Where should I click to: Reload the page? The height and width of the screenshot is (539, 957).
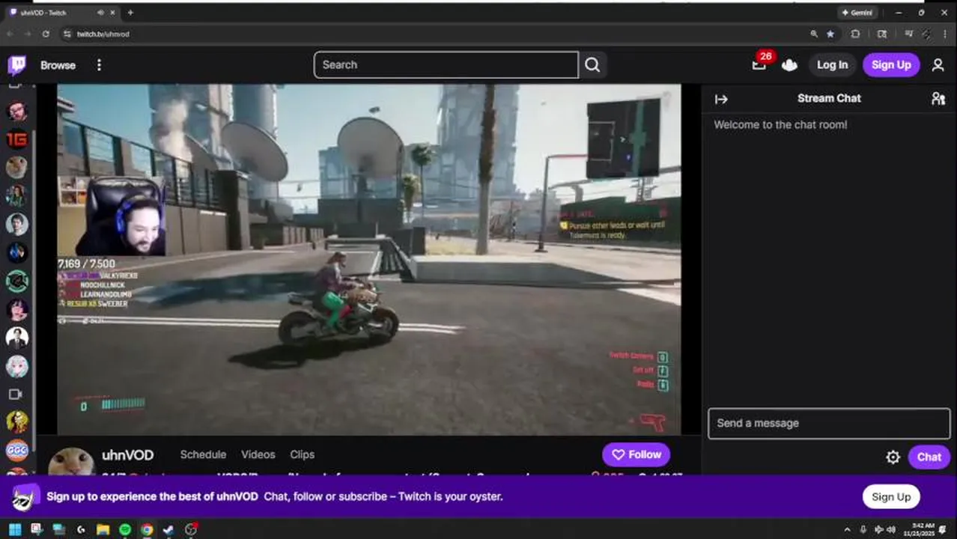coord(46,34)
